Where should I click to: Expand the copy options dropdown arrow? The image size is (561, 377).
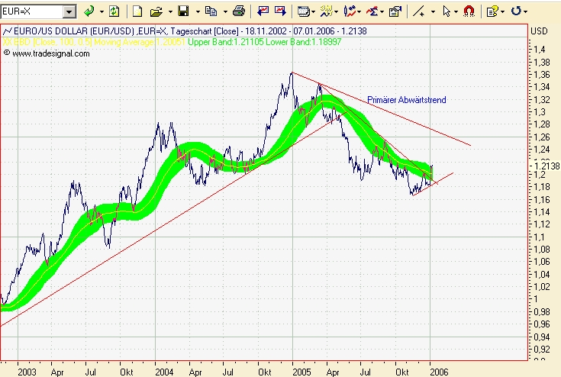point(225,11)
